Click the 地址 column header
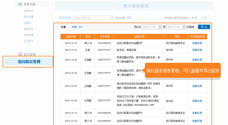 [x=176, y=36]
